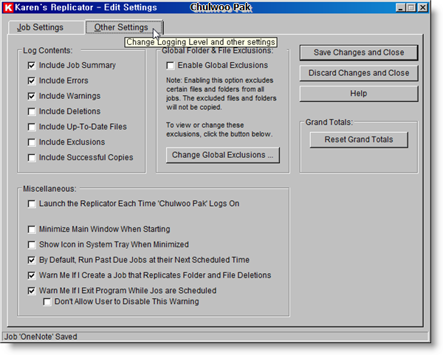The width and height of the screenshot is (443, 355).
Task: Open Change Global Exclusions dialog
Action: (223, 155)
